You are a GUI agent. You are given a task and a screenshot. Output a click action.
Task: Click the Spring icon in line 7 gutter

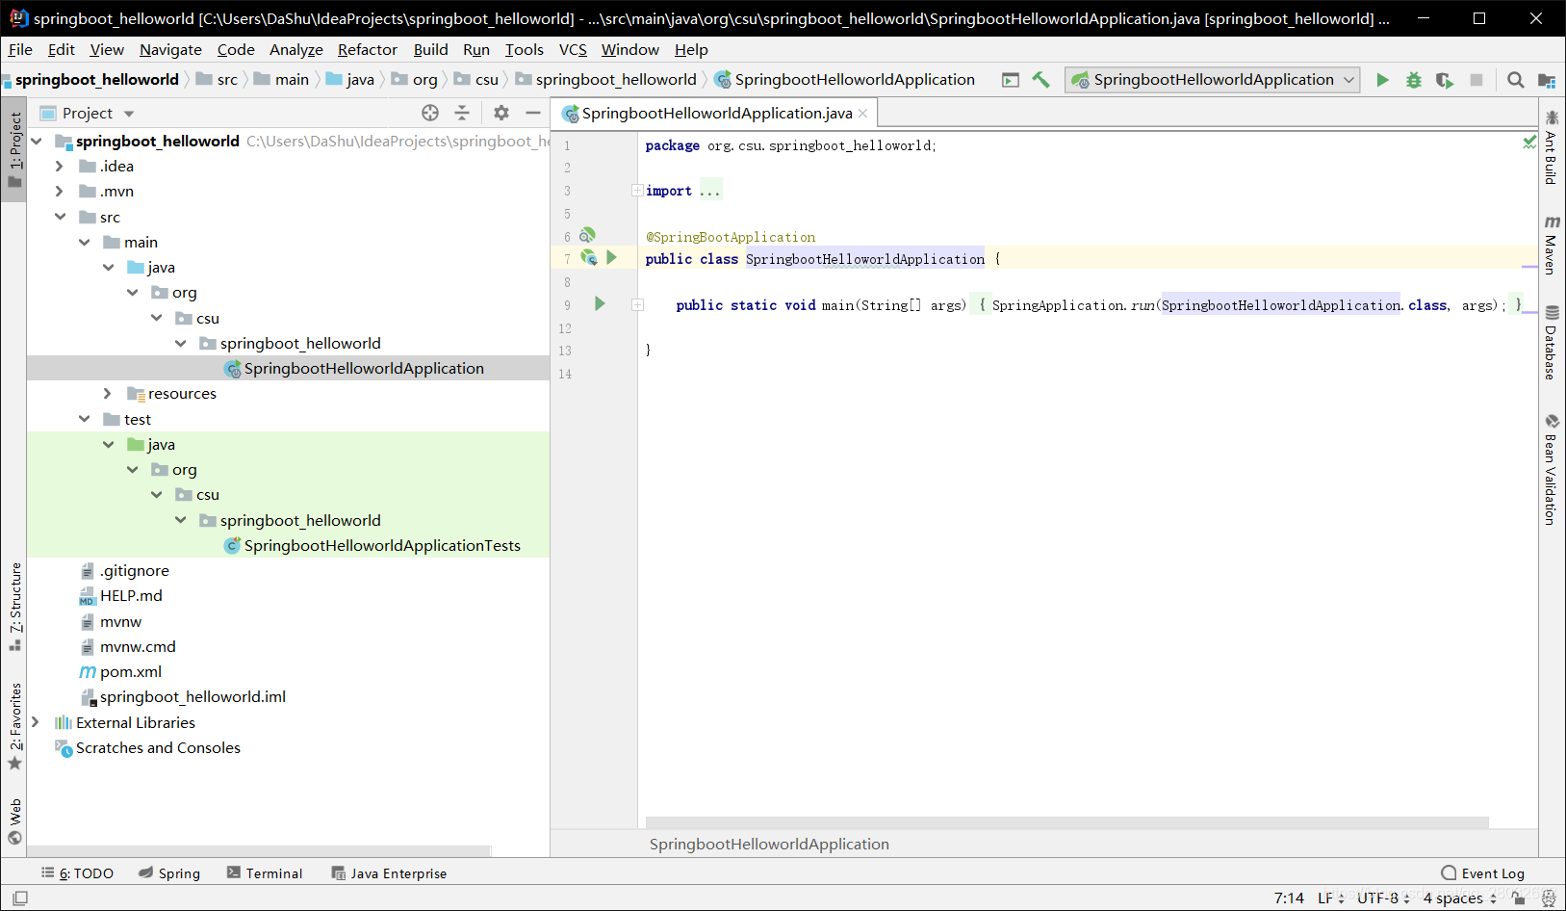(588, 258)
